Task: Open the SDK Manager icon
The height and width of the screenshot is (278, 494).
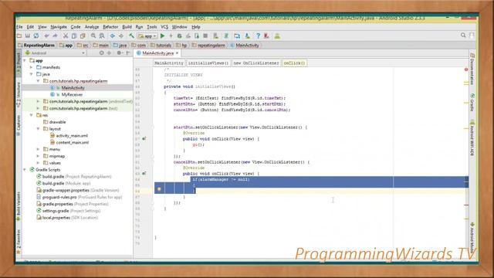Action: coord(247,36)
